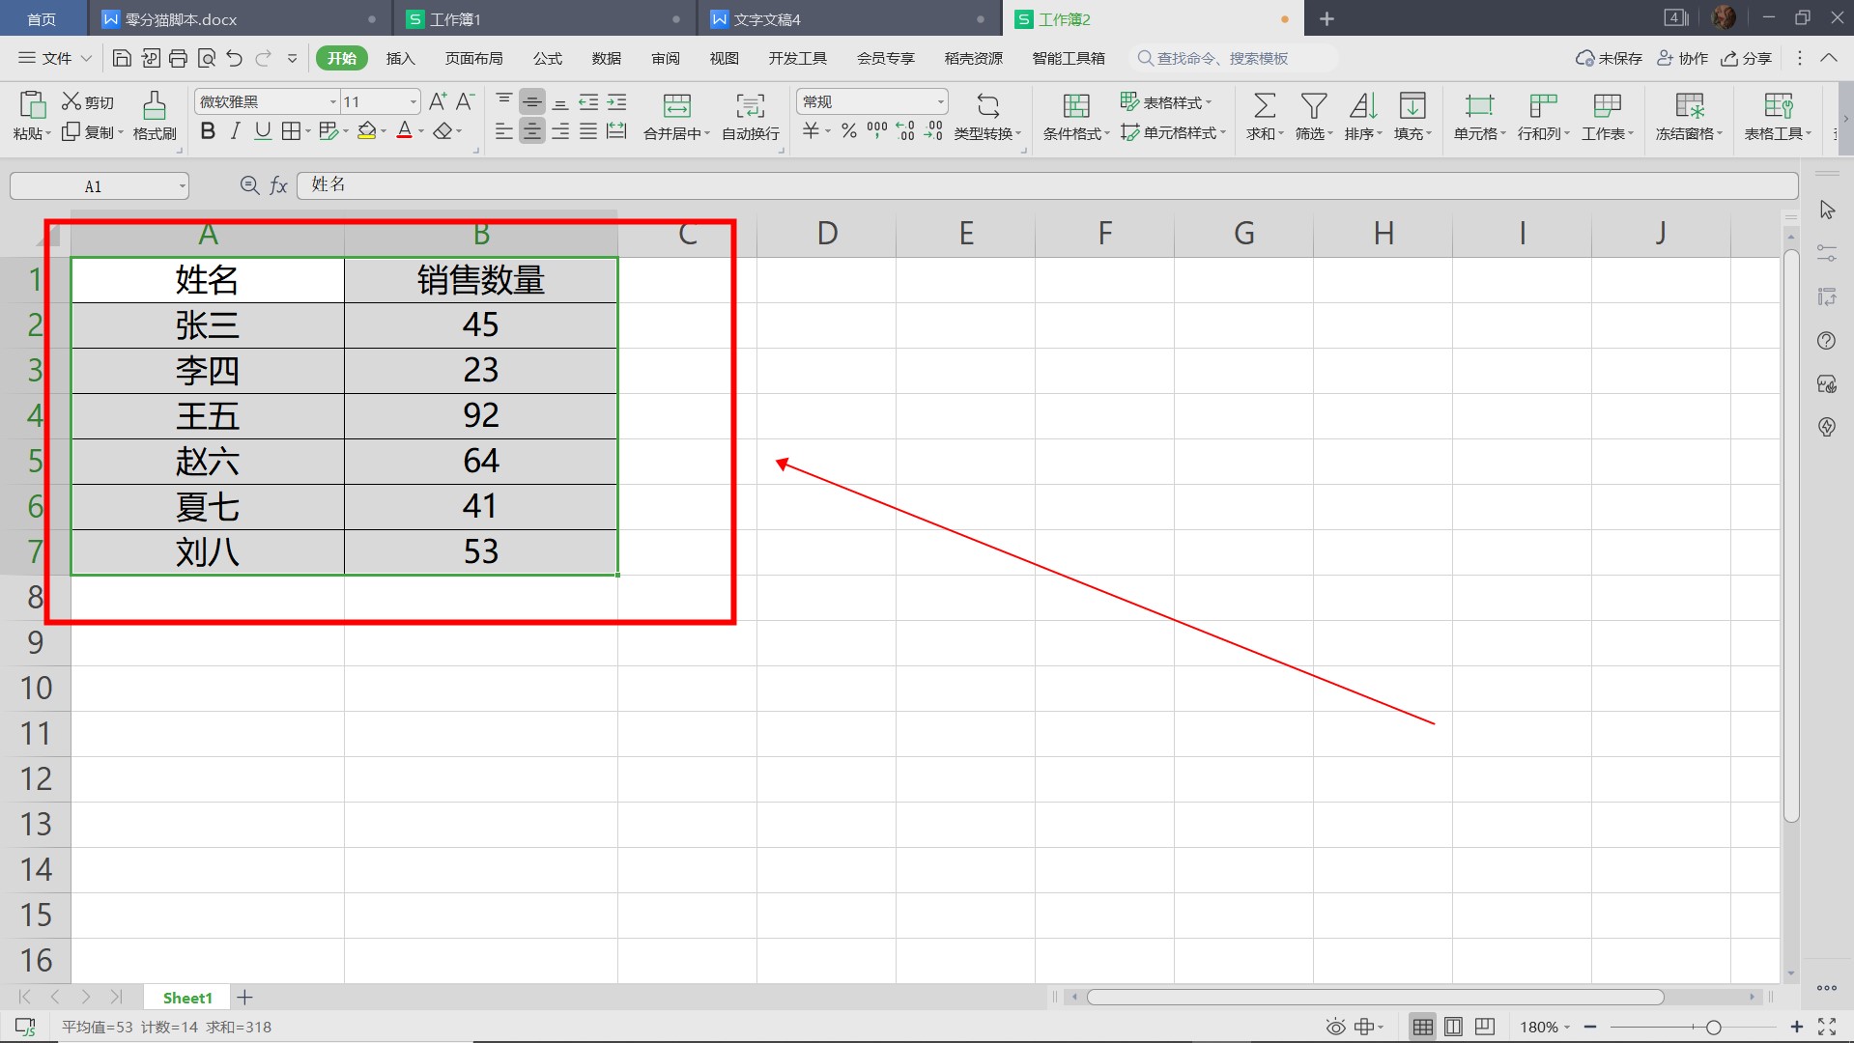Click the increase font size icon
1854x1043 pixels.
[438, 101]
